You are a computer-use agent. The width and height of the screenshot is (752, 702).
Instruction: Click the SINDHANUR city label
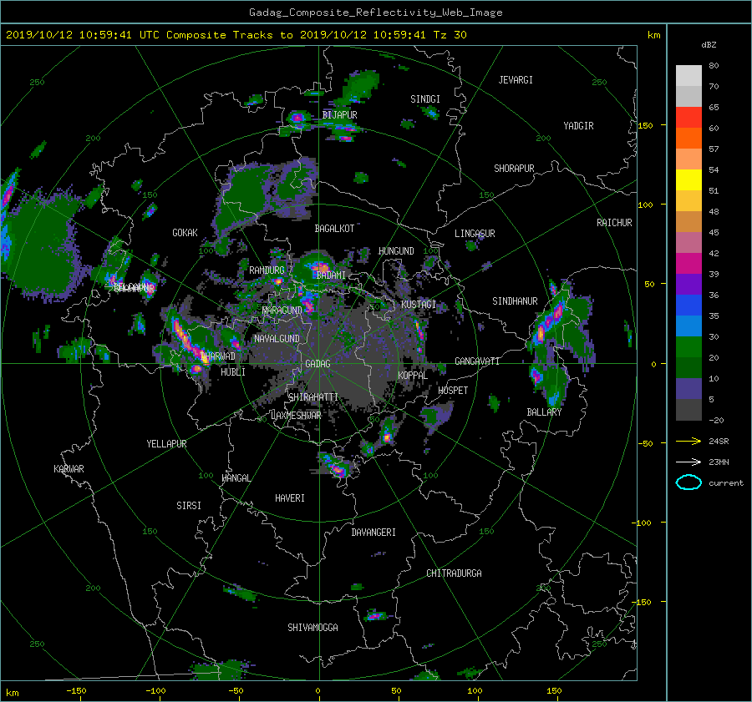point(515,301)
